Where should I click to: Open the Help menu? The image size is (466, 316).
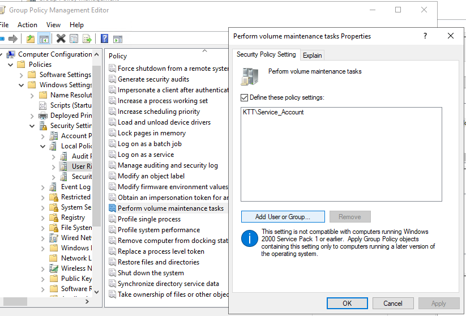76,25
